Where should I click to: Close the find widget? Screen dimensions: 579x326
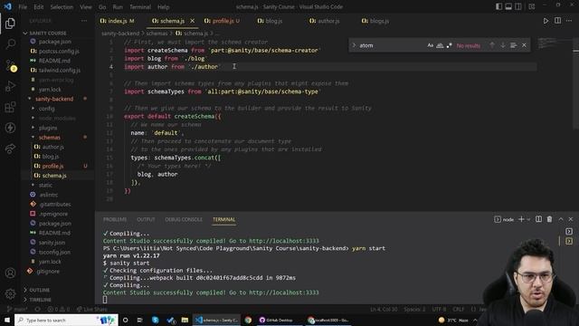tap(524, 45)
